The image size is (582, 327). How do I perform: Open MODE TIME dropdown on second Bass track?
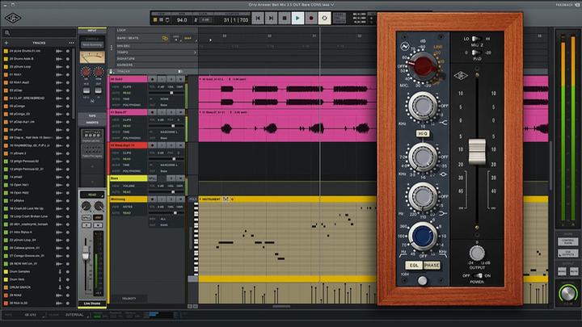point(127,132)
